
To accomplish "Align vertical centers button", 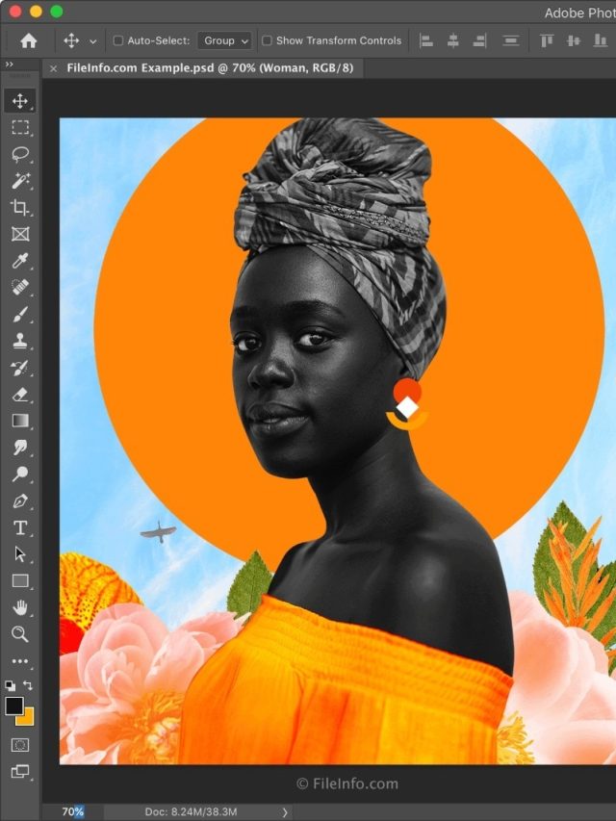I will coord(574,40).
